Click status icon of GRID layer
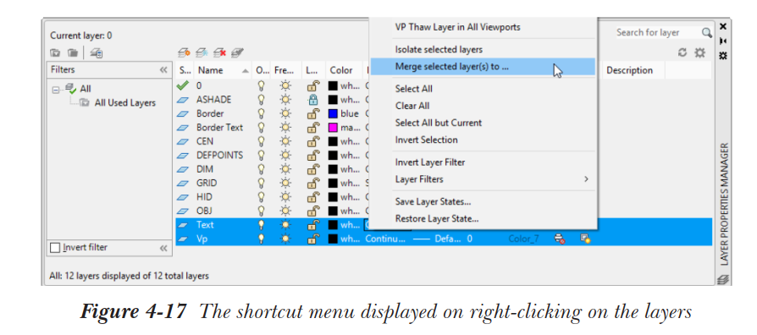 coord(184,184)
